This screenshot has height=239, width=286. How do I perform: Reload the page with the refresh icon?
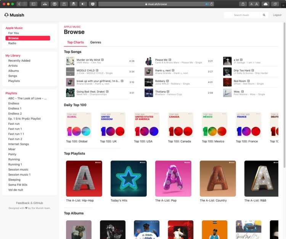(x=212, y=4)
